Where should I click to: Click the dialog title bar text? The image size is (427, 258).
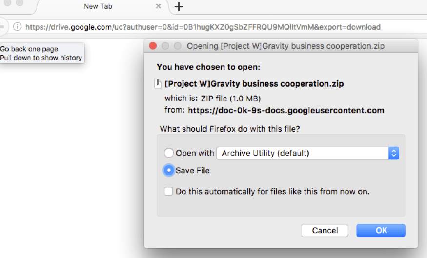[x=286, y=46]
